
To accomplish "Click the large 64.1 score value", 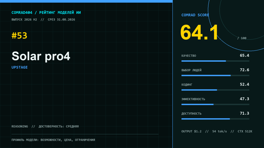I will click(199, 32).
